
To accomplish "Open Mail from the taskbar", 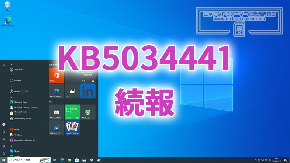I will pyautogui.click(x=84, y=160).
